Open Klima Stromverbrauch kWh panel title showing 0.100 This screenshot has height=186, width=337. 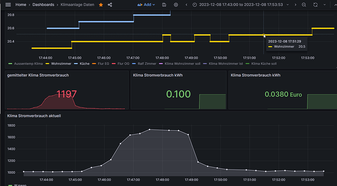click(158, 75)
